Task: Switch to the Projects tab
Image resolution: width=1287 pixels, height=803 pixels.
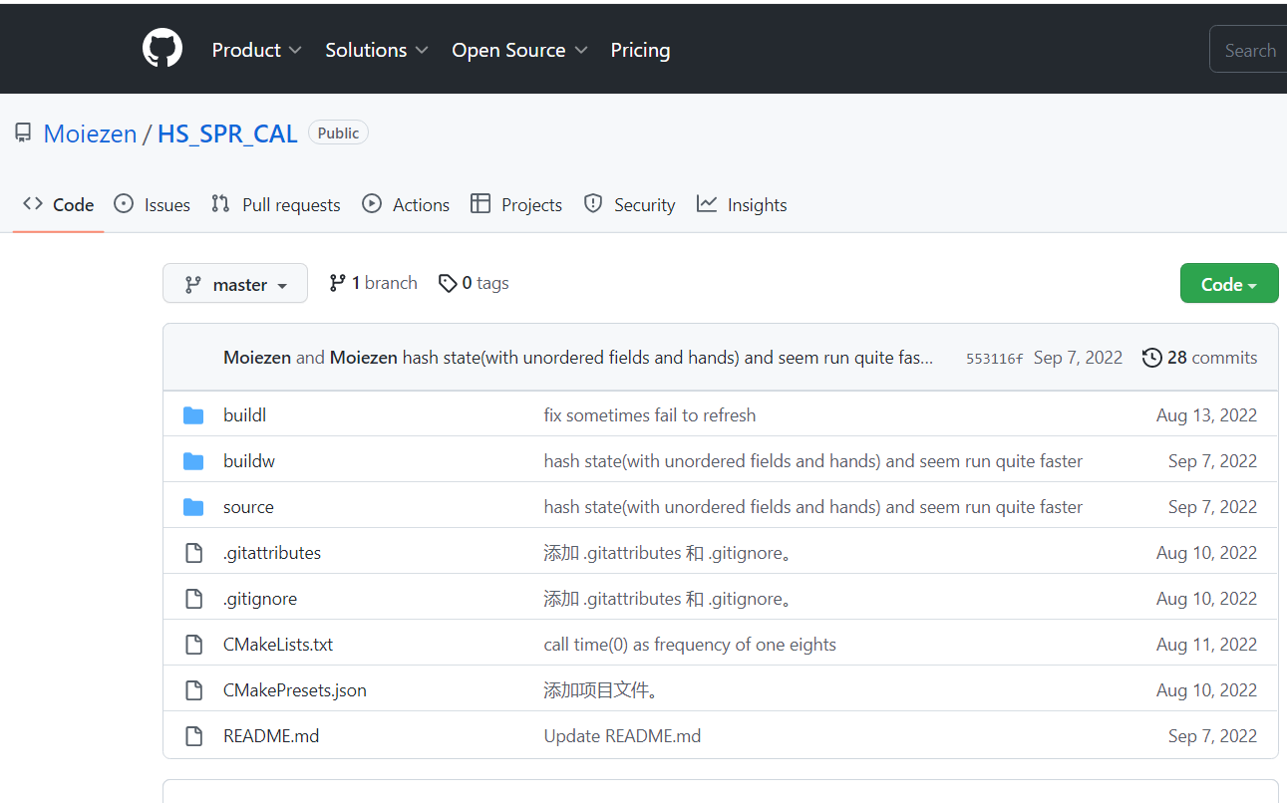Action: point(516,204)
